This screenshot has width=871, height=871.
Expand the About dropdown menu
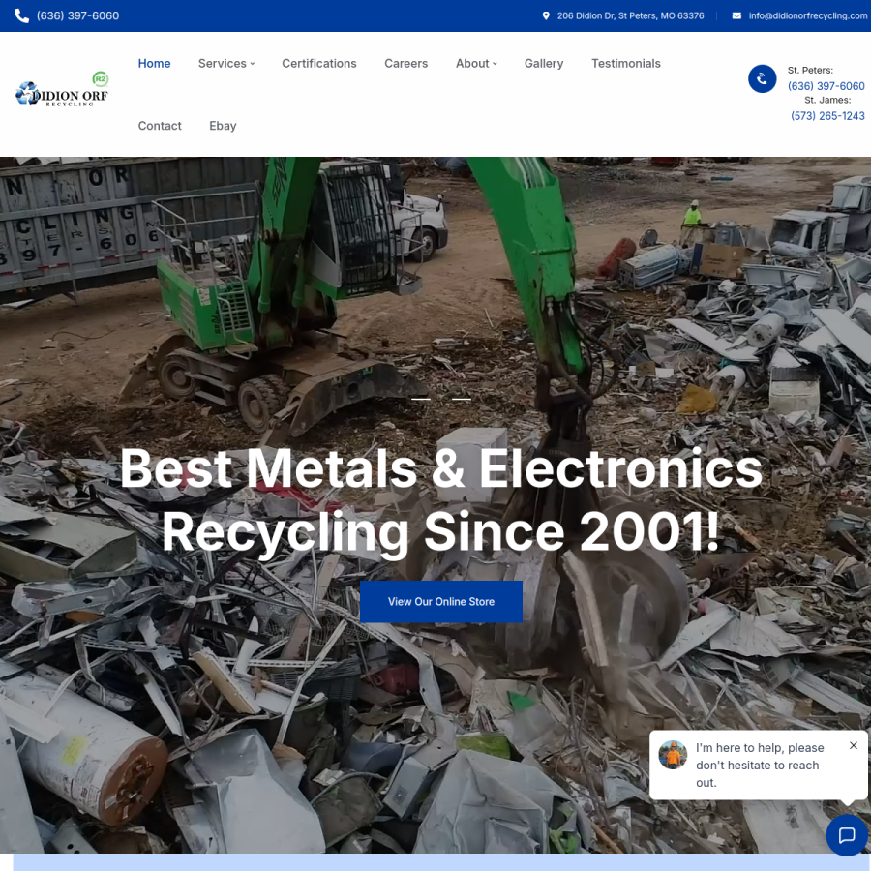tap(476, 63)
